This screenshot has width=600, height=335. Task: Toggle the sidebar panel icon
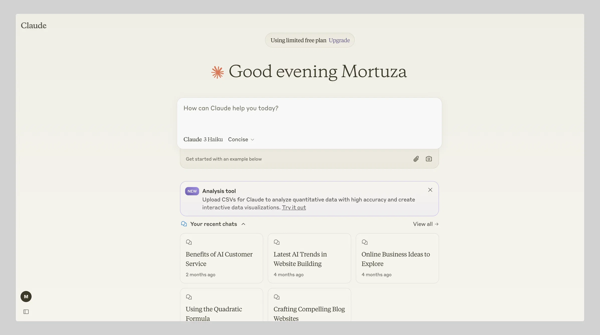26,312
